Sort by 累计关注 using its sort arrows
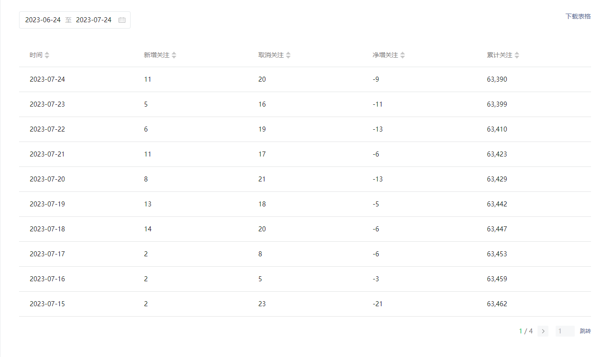This screenshot has width=606, height=357. click(x=517, y=55)
